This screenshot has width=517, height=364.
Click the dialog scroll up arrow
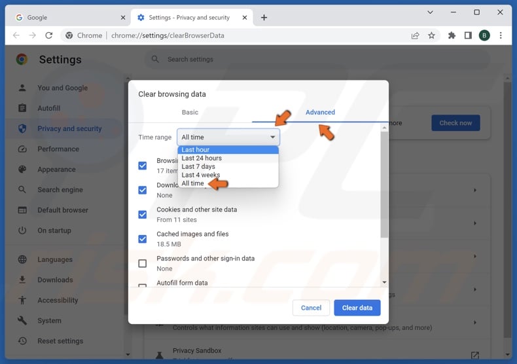coord(384,128)
